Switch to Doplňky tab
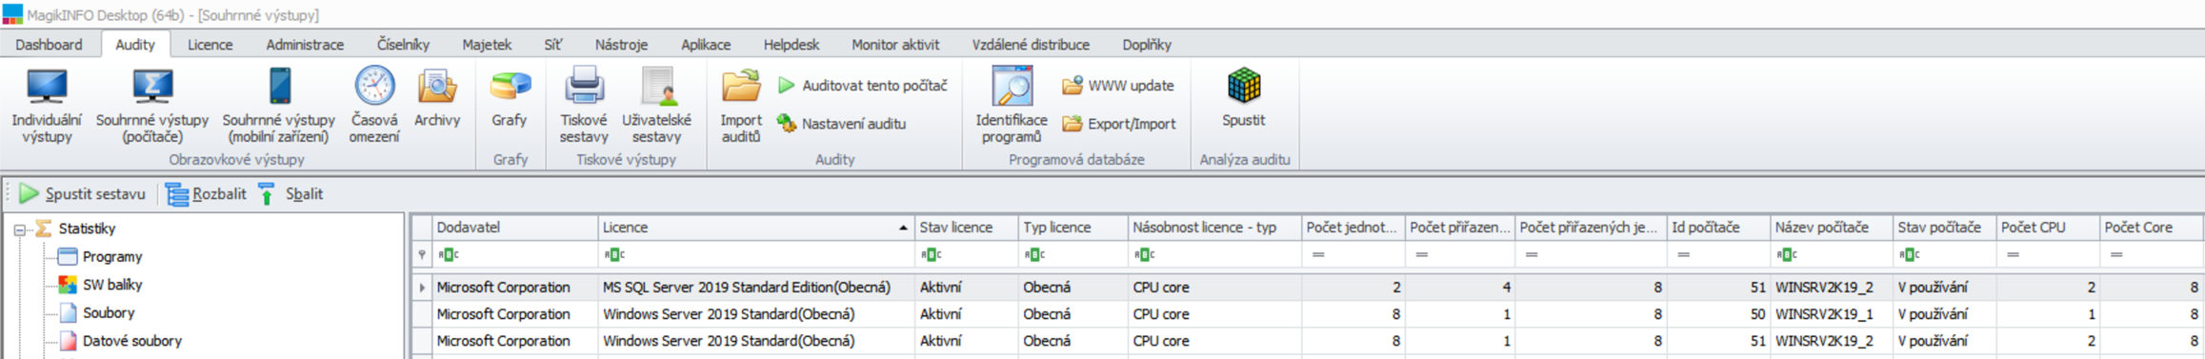The height and width of the screenshot is (359, 2205). (x=1147, y=45)
